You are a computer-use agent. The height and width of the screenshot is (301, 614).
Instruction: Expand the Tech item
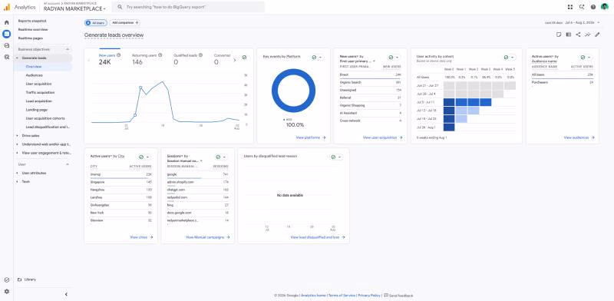pyautogui.click(x=17, y=181)
